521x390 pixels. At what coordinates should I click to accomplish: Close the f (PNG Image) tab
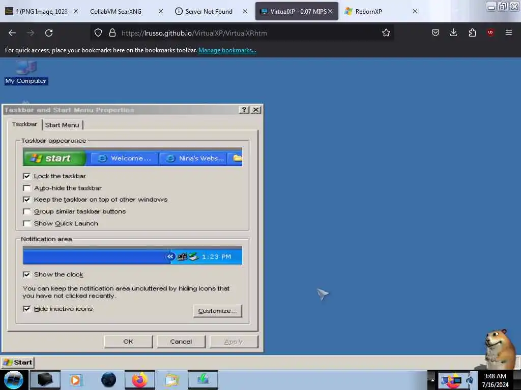click(x=76, y=11)
